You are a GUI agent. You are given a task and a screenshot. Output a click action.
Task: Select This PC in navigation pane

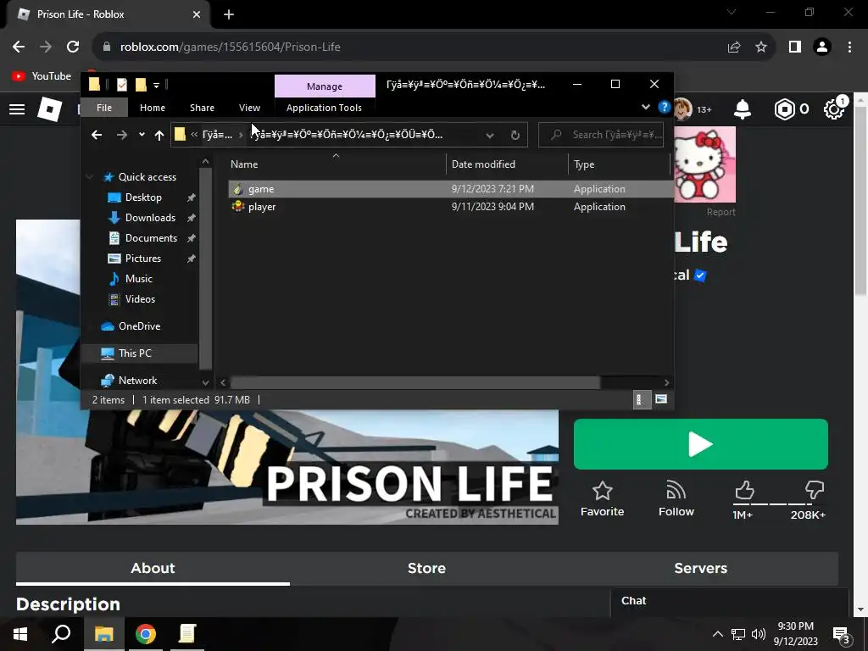click(135, 353)
